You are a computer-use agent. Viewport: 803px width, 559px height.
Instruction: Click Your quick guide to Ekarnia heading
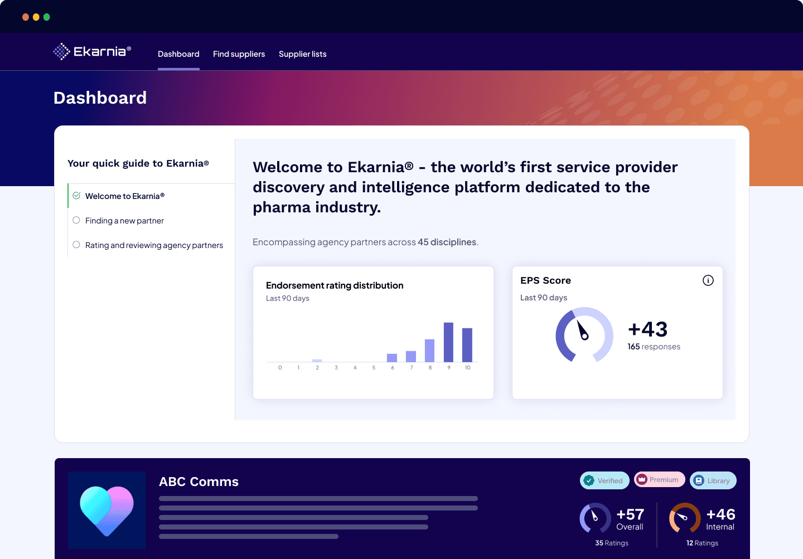[x=138, y=163]
